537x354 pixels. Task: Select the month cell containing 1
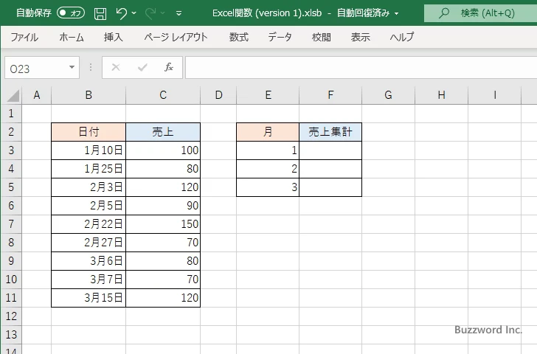[268, 150]
